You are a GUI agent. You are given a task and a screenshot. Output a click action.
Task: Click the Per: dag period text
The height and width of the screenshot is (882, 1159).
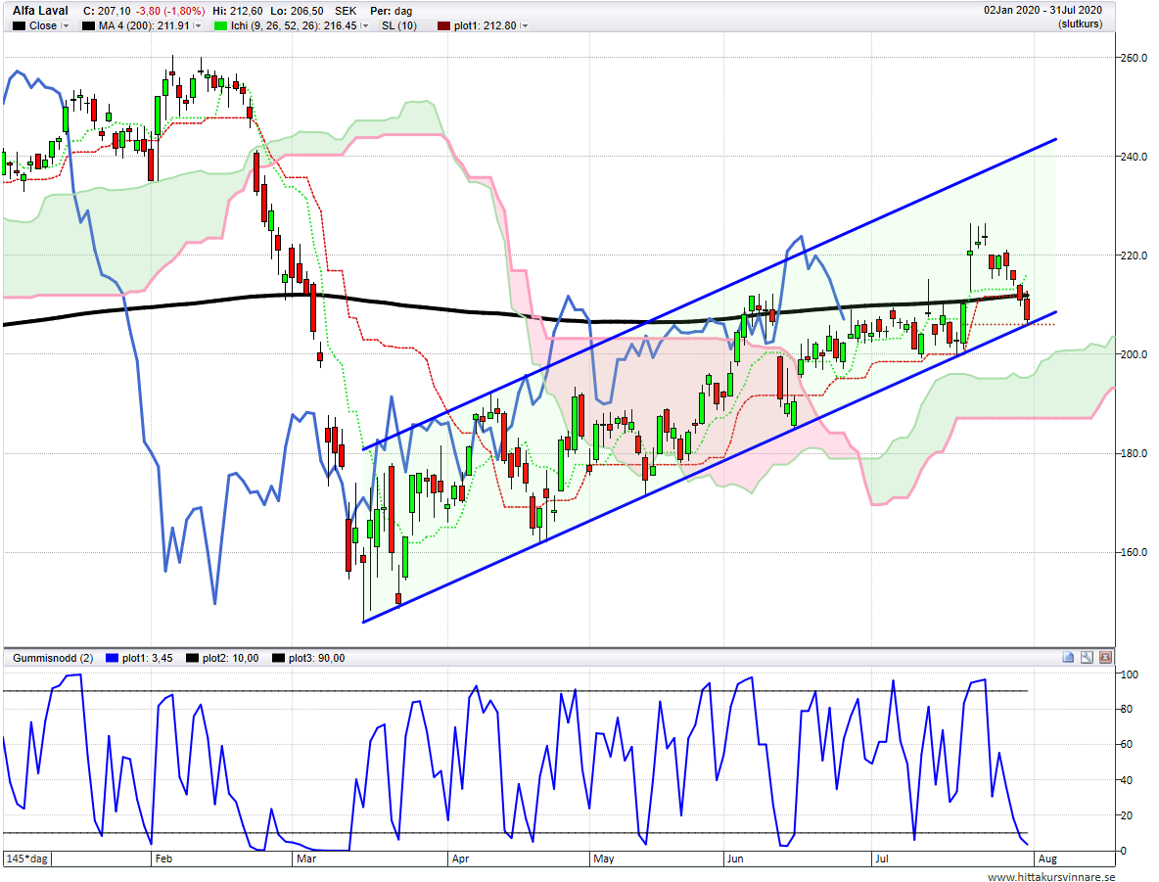391,11
